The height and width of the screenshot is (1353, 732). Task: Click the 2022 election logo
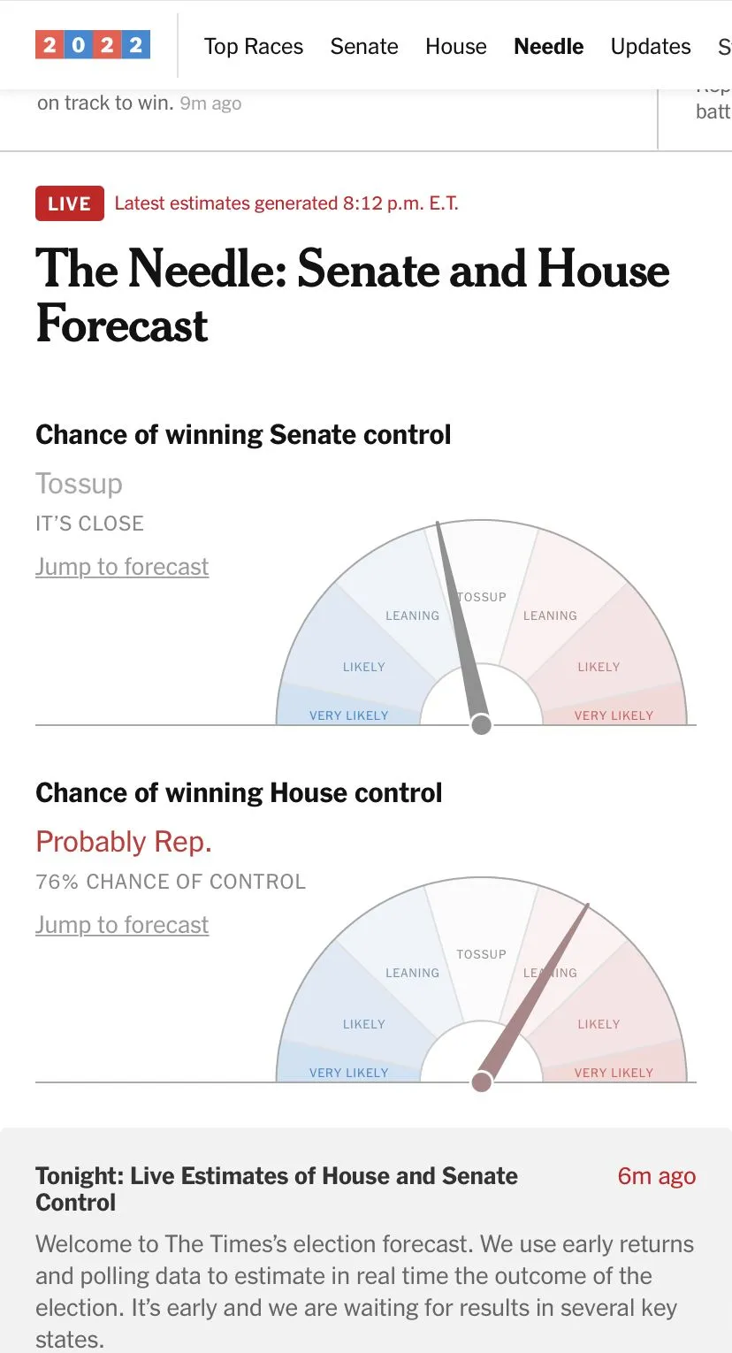tap(93, 44)
